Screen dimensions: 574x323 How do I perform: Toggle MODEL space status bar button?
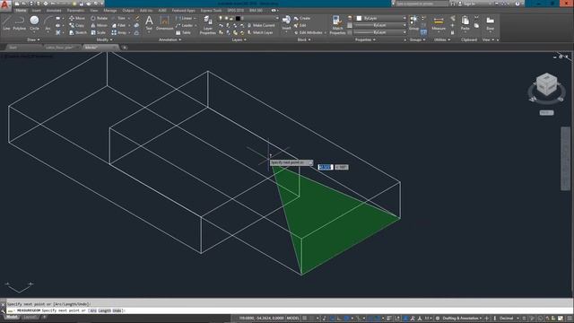(x=293, y=319)
